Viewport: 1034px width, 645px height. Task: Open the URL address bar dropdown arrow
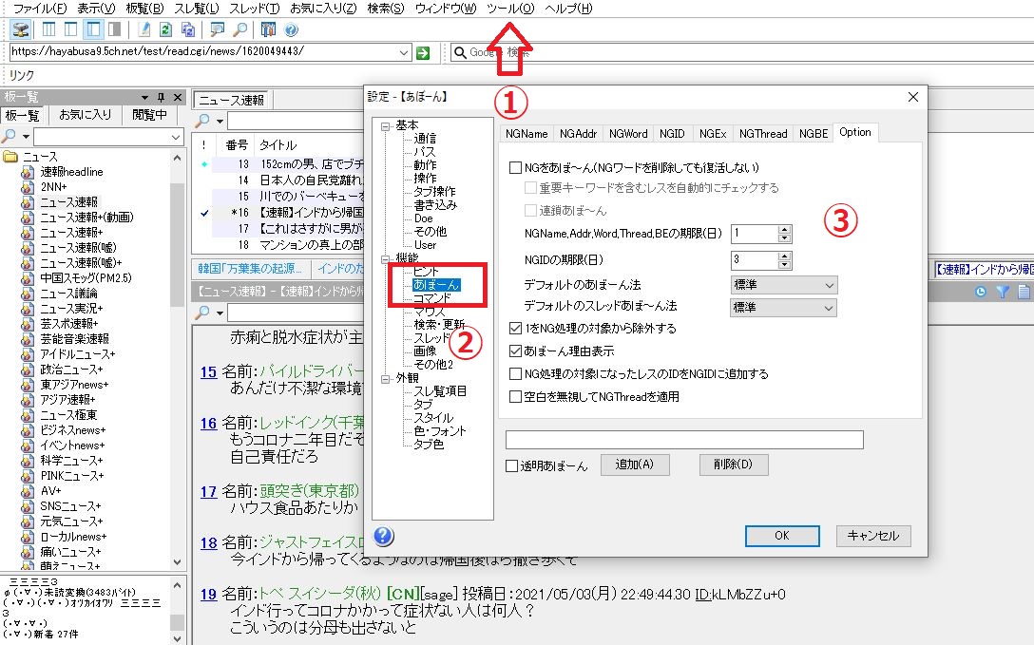404,52
